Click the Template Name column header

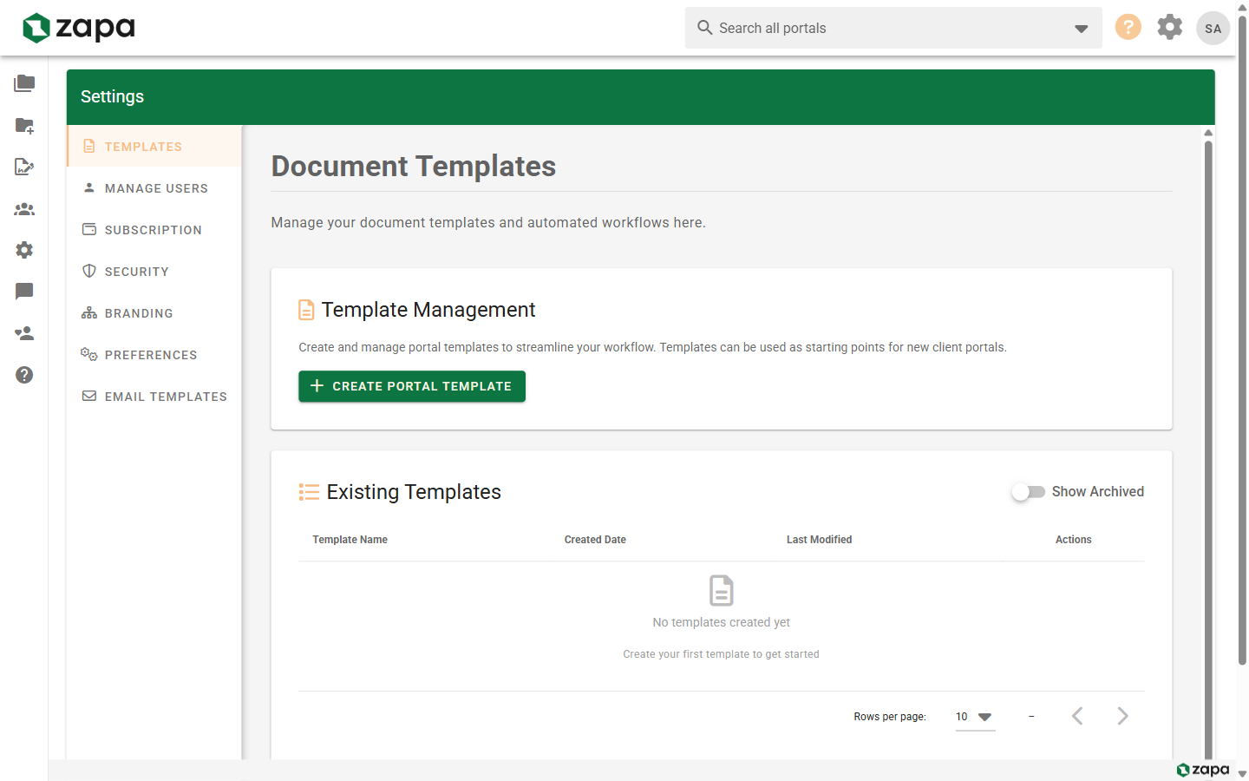click(x=350, y=540)
